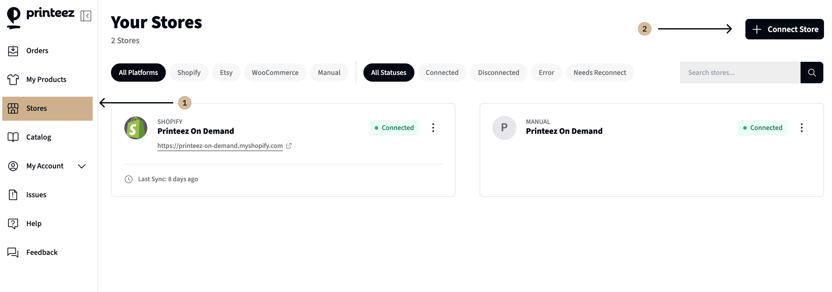The width and height of the screenshot is (832, 292).
Task: Click the My Products t-shirt icon
Action: [13, 79]
